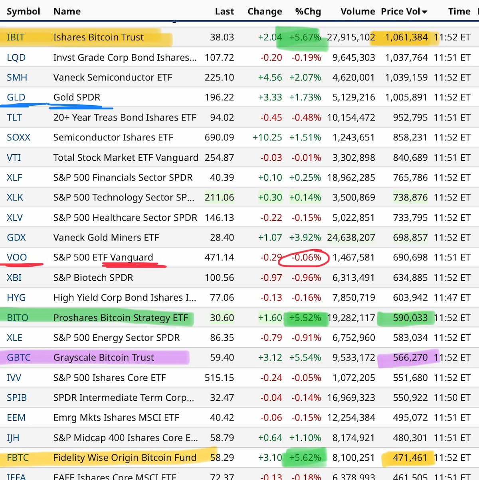Open the XLK symbol link
Viewport: 479px width, 480px height.
(15, 197)
